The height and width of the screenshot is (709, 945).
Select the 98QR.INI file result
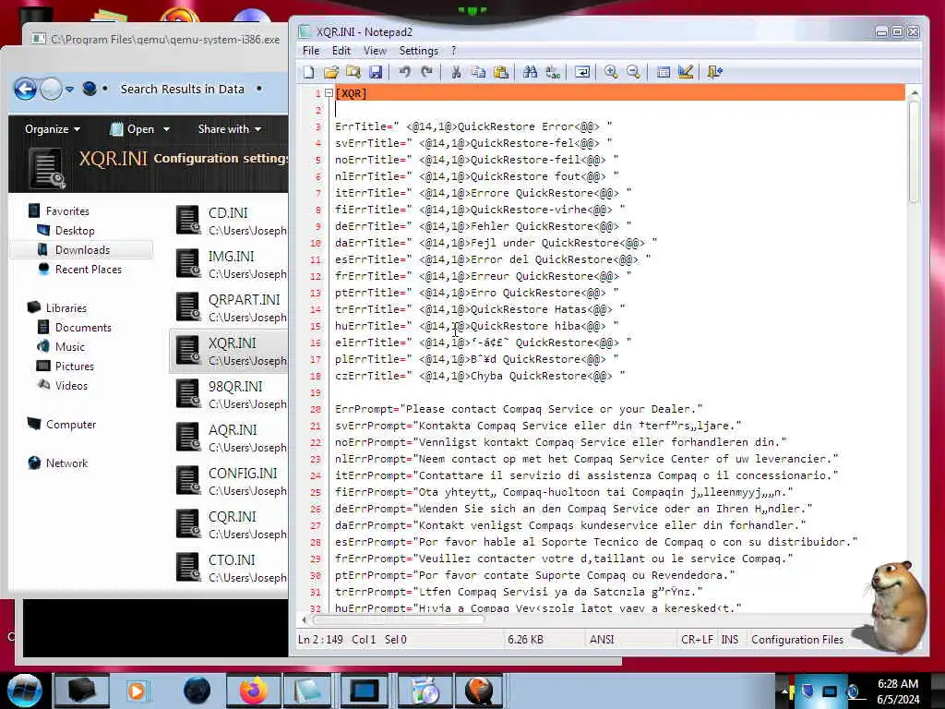pos(230,394)
